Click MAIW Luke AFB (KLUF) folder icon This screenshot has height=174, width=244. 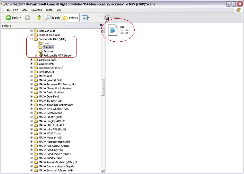click(36, 129)
